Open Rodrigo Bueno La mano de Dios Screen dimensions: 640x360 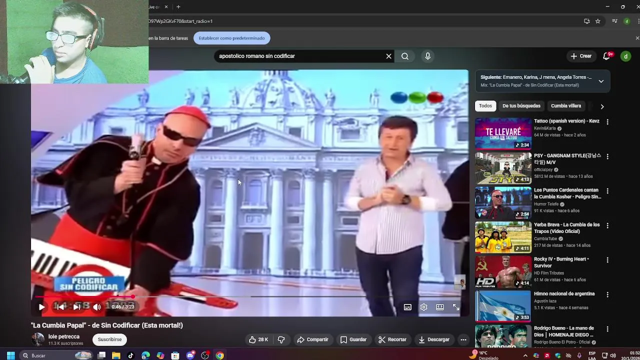[x=564, y=331]
